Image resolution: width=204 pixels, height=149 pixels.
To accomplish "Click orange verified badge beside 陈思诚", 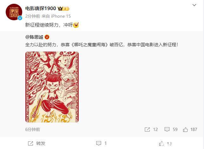I will 47,37.
